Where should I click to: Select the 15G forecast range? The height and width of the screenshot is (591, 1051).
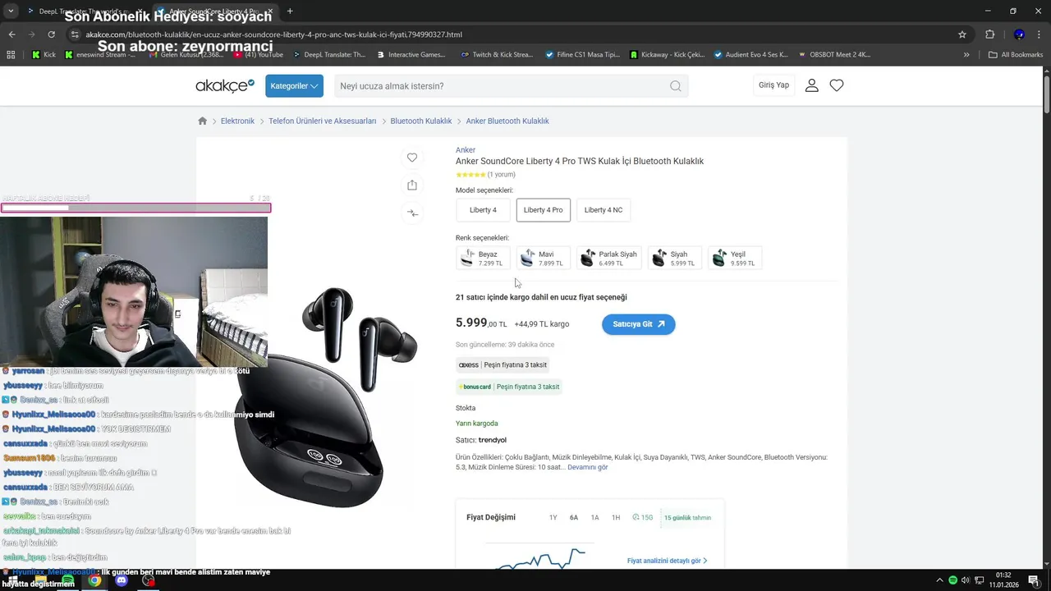643,518
